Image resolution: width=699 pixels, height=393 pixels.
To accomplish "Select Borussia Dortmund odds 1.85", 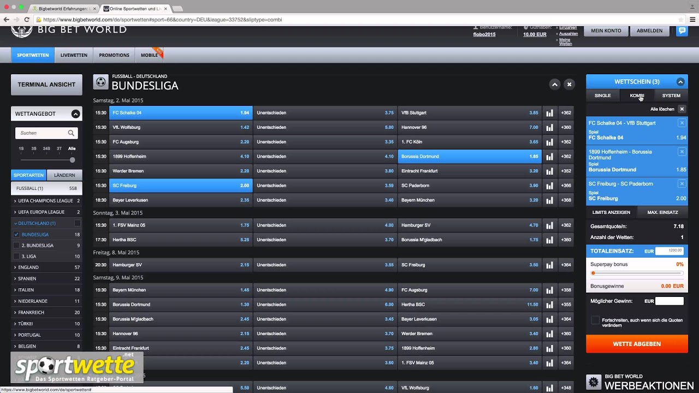I will tap(470, 157).
